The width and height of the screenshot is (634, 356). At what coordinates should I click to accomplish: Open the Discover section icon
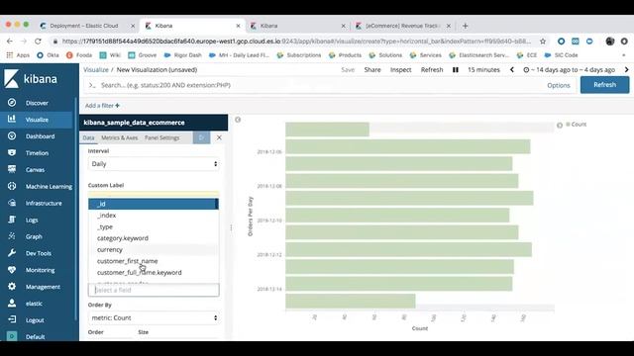point(12,103)
